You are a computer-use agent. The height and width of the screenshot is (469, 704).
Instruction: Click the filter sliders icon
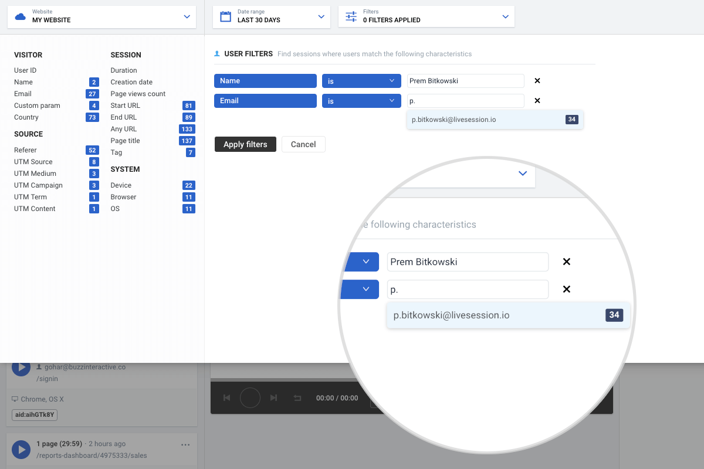pyautogui.click(x=351, y=16)
